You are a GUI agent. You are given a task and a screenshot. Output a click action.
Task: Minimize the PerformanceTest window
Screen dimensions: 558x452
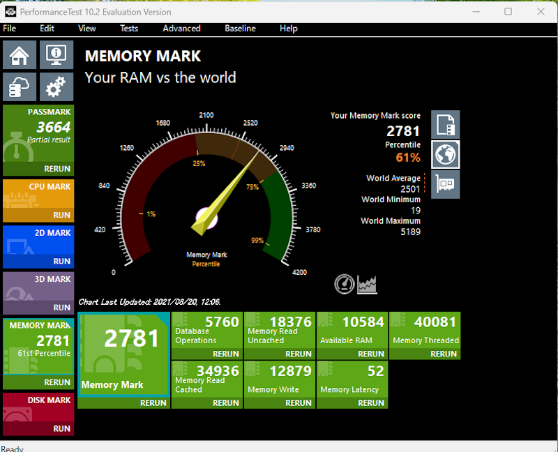click(x=476, y=12)
